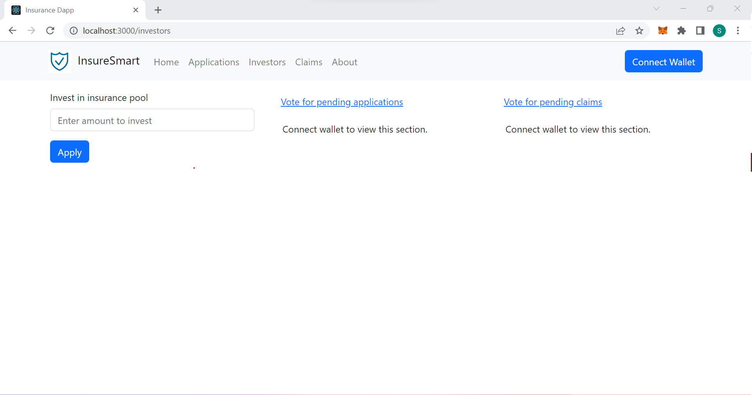
Task: Open Vote for pending applications link
Action: [x=342, y=102]
